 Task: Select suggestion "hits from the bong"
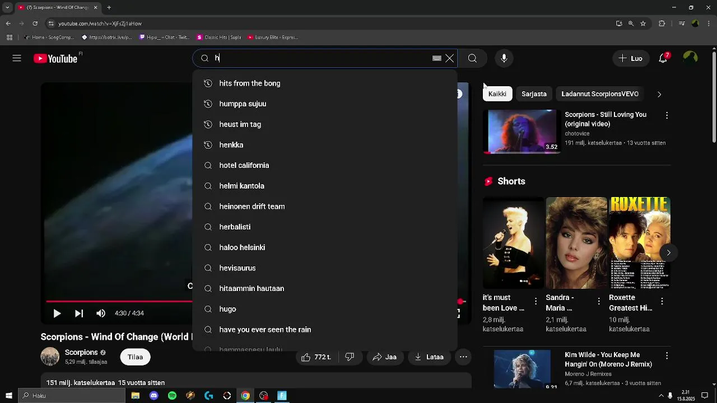tap(325, 83)
